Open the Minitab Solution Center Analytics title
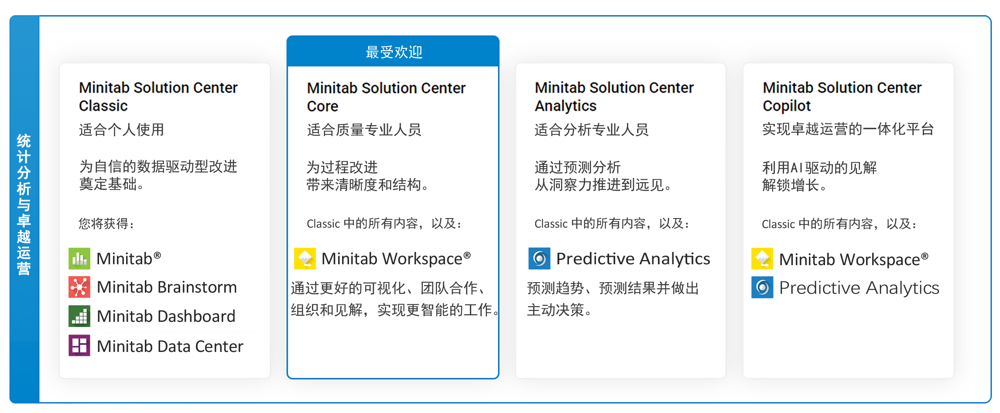The image size is (1000, 413). (614, 96)
